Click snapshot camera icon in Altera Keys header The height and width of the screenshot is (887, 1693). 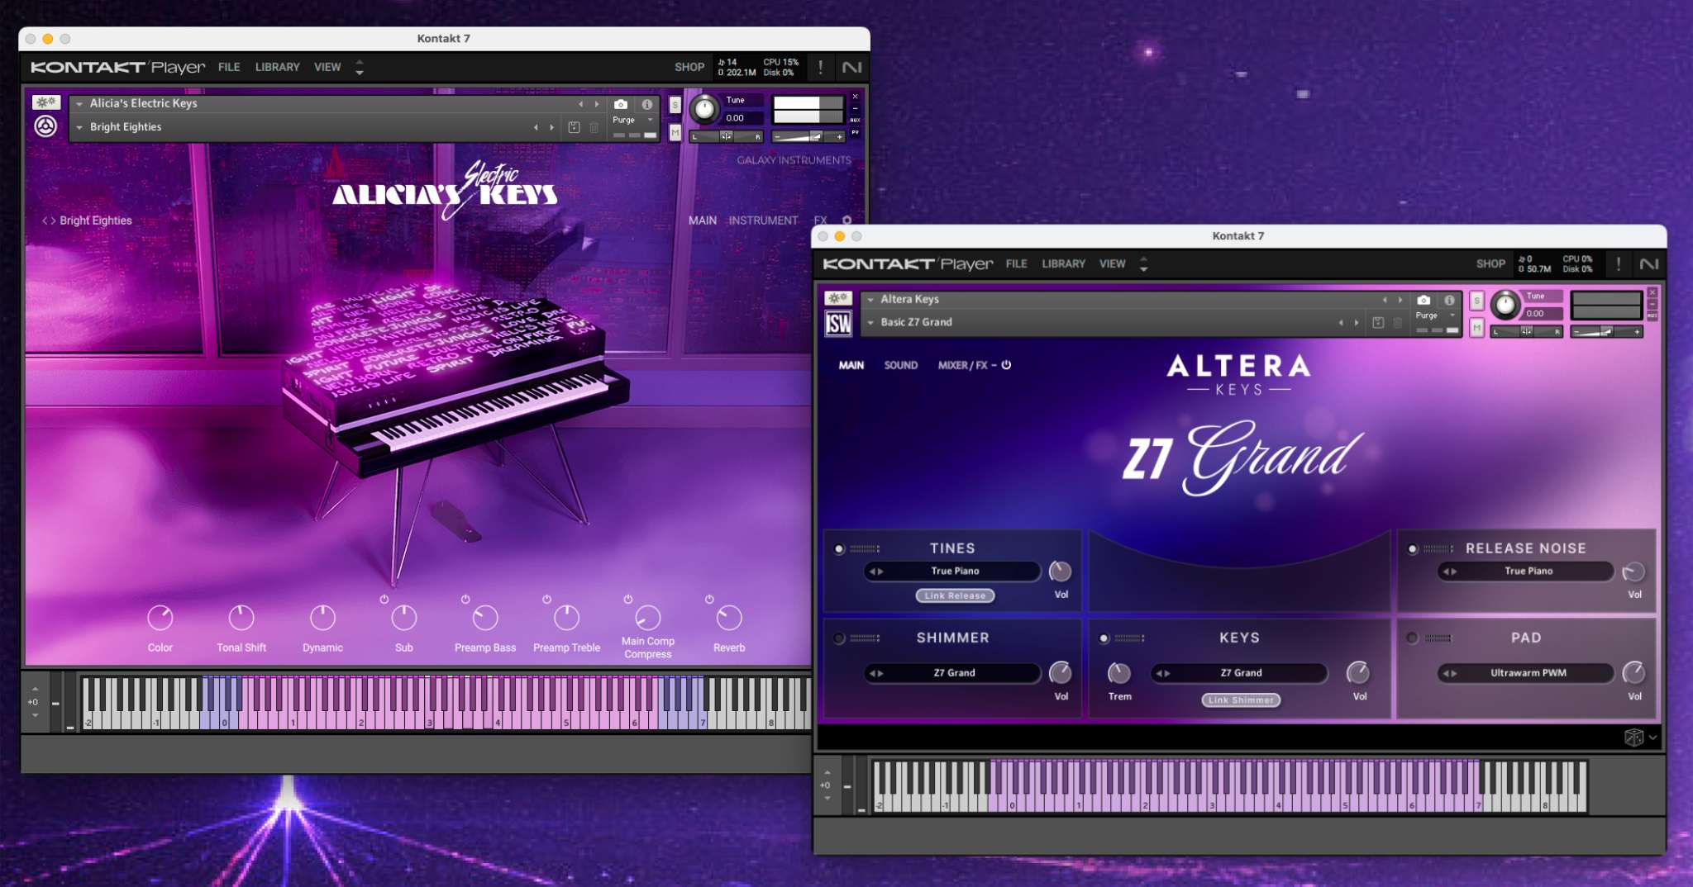tap(1424, 300)
